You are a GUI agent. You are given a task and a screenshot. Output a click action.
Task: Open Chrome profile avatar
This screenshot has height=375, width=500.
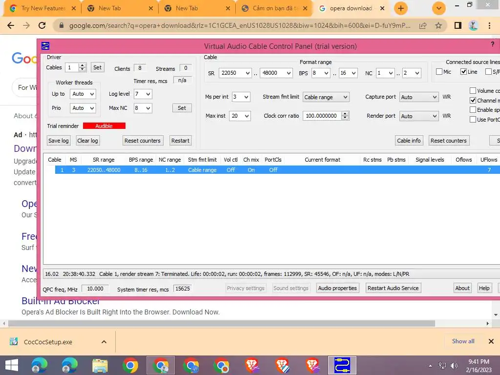tap(474, 25)
